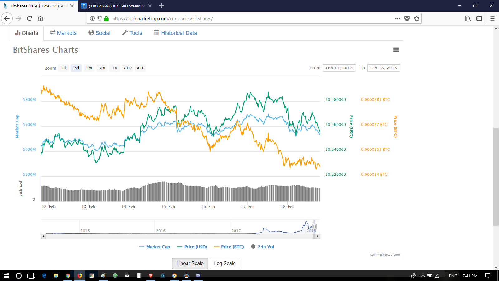
Task: Open the chart context hamburger menu
Action: (396, 50)
